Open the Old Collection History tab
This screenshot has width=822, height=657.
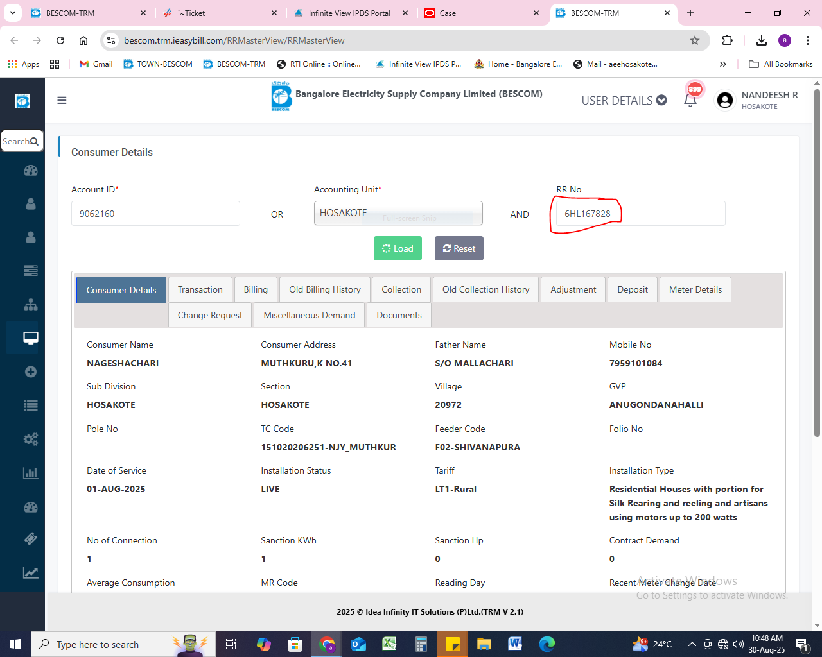(486, 289)
